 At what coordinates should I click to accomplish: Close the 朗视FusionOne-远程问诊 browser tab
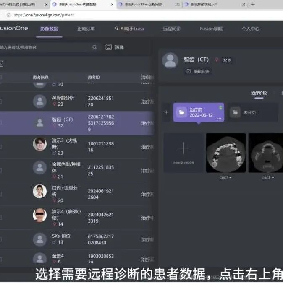coord(178,5)
